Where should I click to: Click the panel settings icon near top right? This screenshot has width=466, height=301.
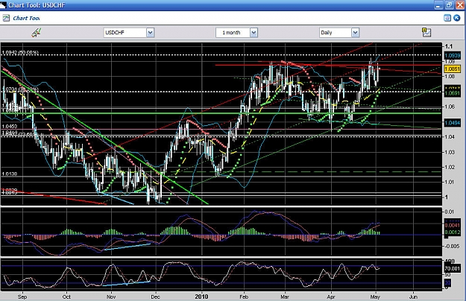[447, 18]
